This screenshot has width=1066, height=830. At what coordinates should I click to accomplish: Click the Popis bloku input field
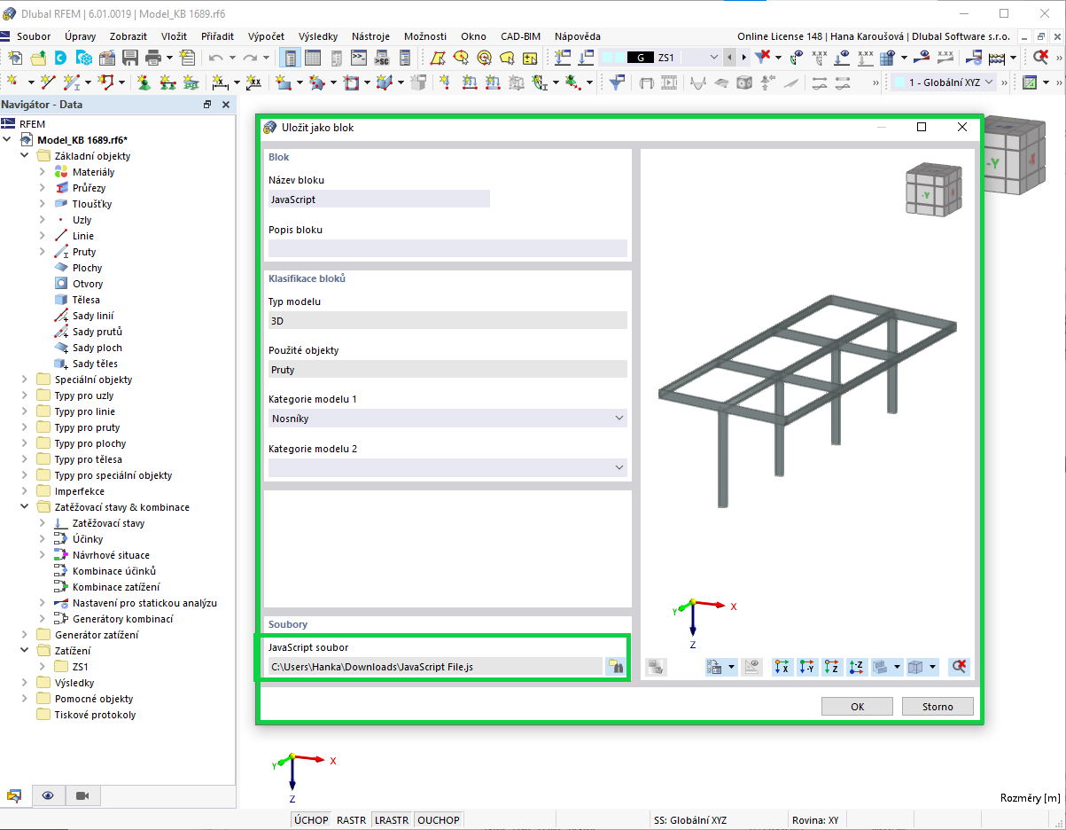pyautogui.click(x=447, y=248)
